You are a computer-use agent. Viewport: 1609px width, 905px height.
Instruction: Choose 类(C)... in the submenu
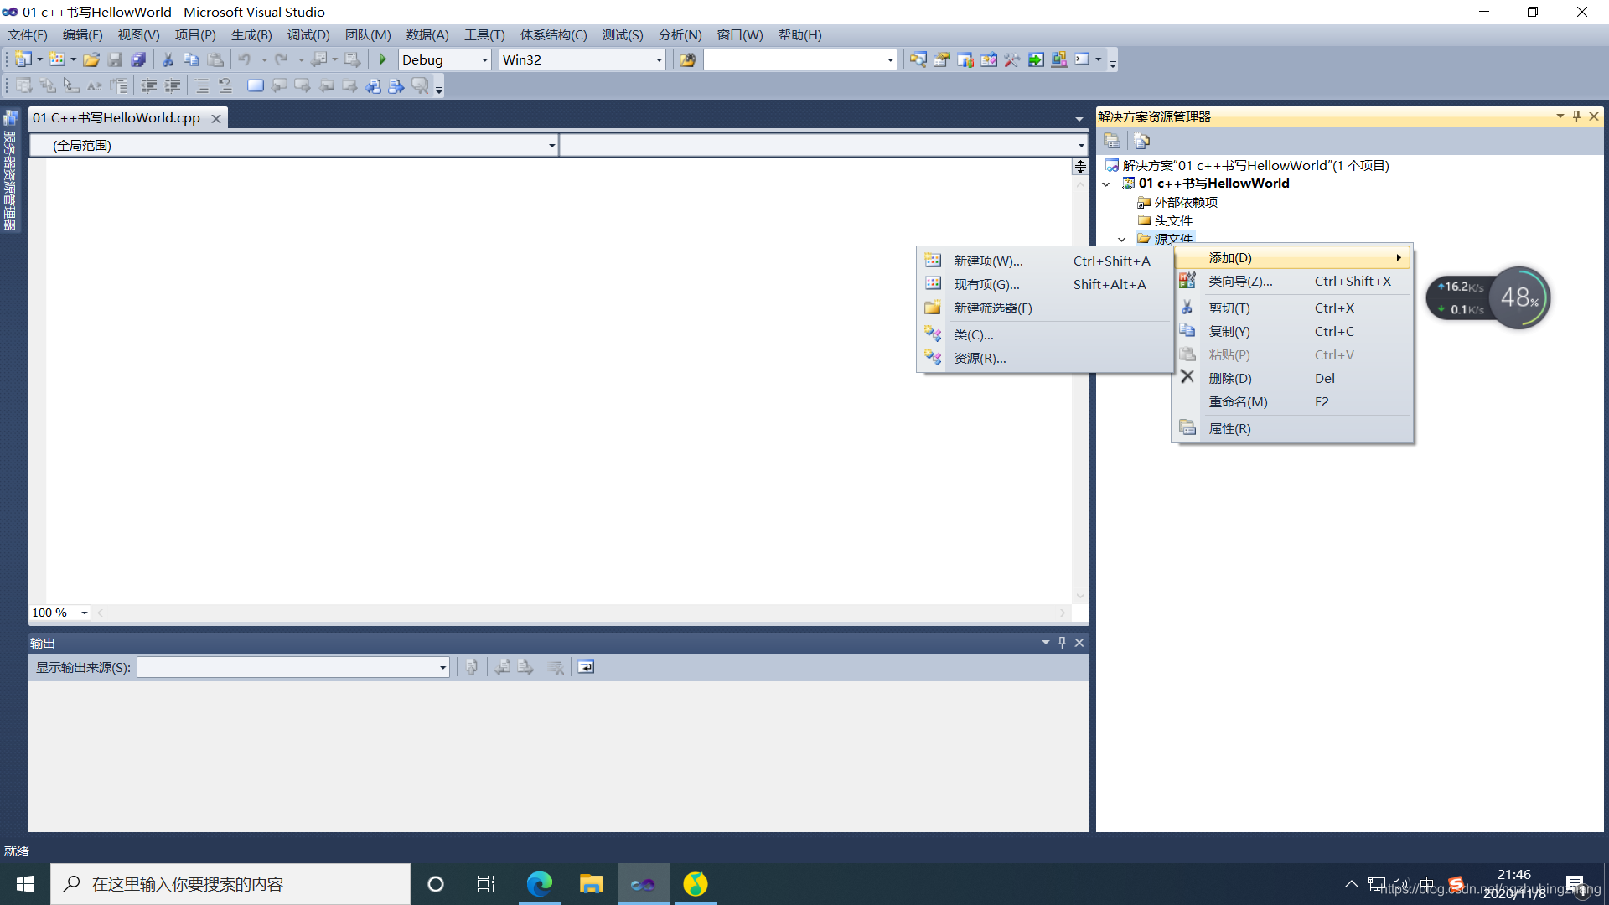1045,334
